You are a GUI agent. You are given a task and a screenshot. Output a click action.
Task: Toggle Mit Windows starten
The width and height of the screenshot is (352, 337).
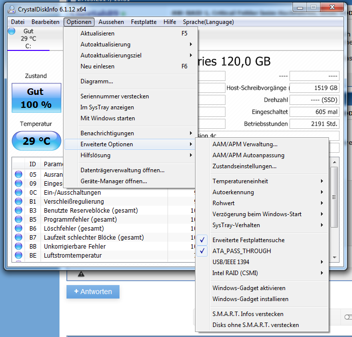[130, 118]
